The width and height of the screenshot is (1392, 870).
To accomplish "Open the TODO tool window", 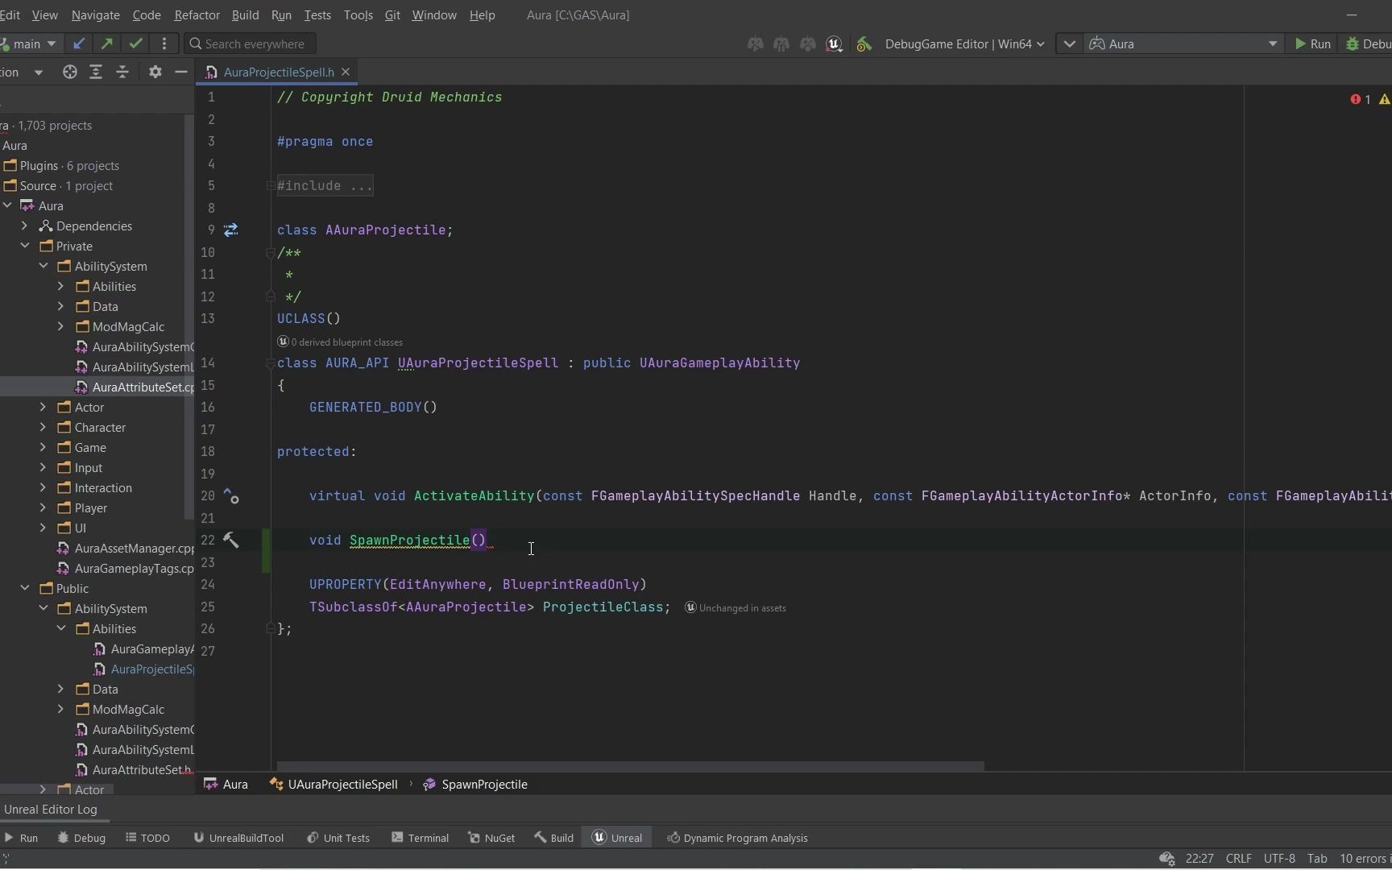I will [x=148, y=838].
